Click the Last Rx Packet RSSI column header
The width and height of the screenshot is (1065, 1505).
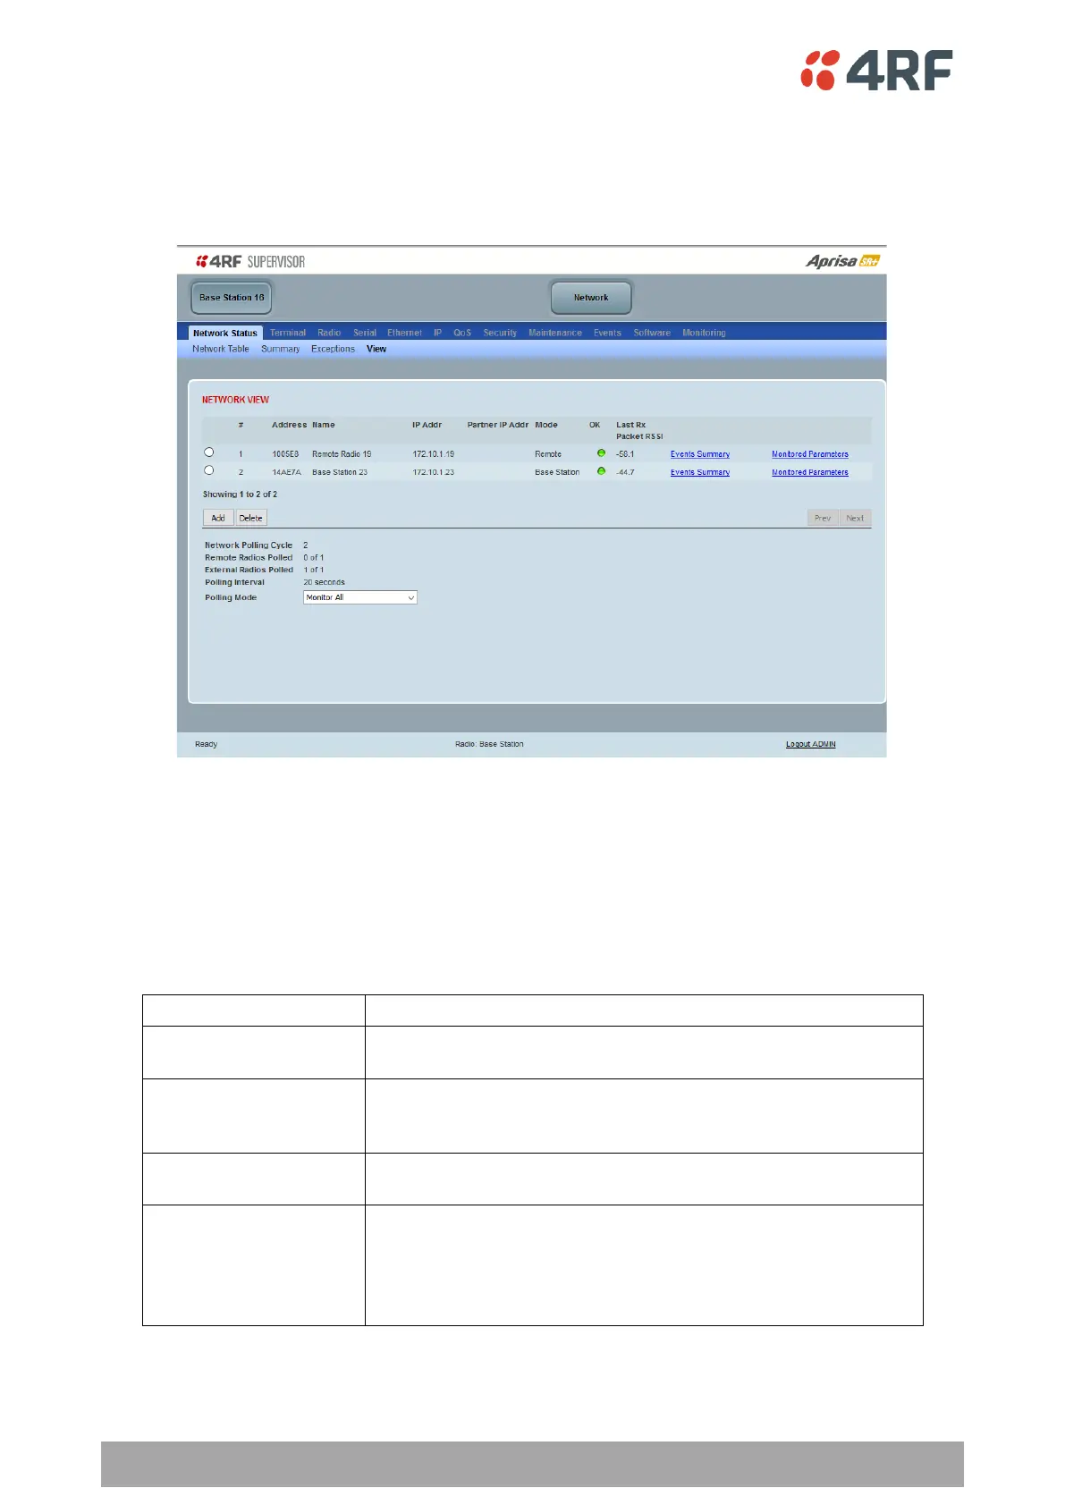(639, 430)
